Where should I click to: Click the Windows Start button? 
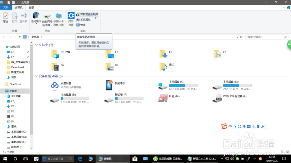coord(5,159)
